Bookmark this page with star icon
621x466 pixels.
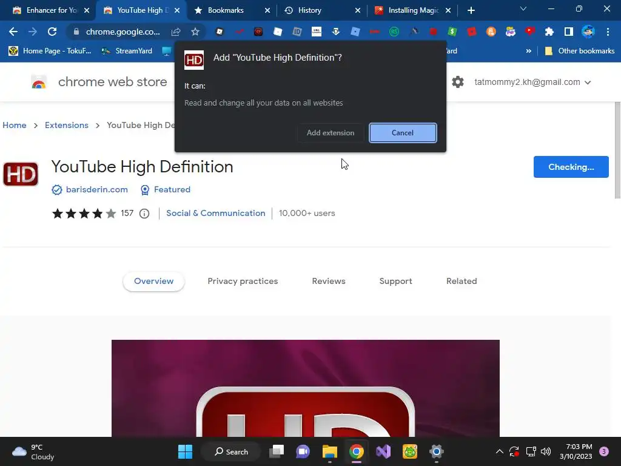[195, 32]
